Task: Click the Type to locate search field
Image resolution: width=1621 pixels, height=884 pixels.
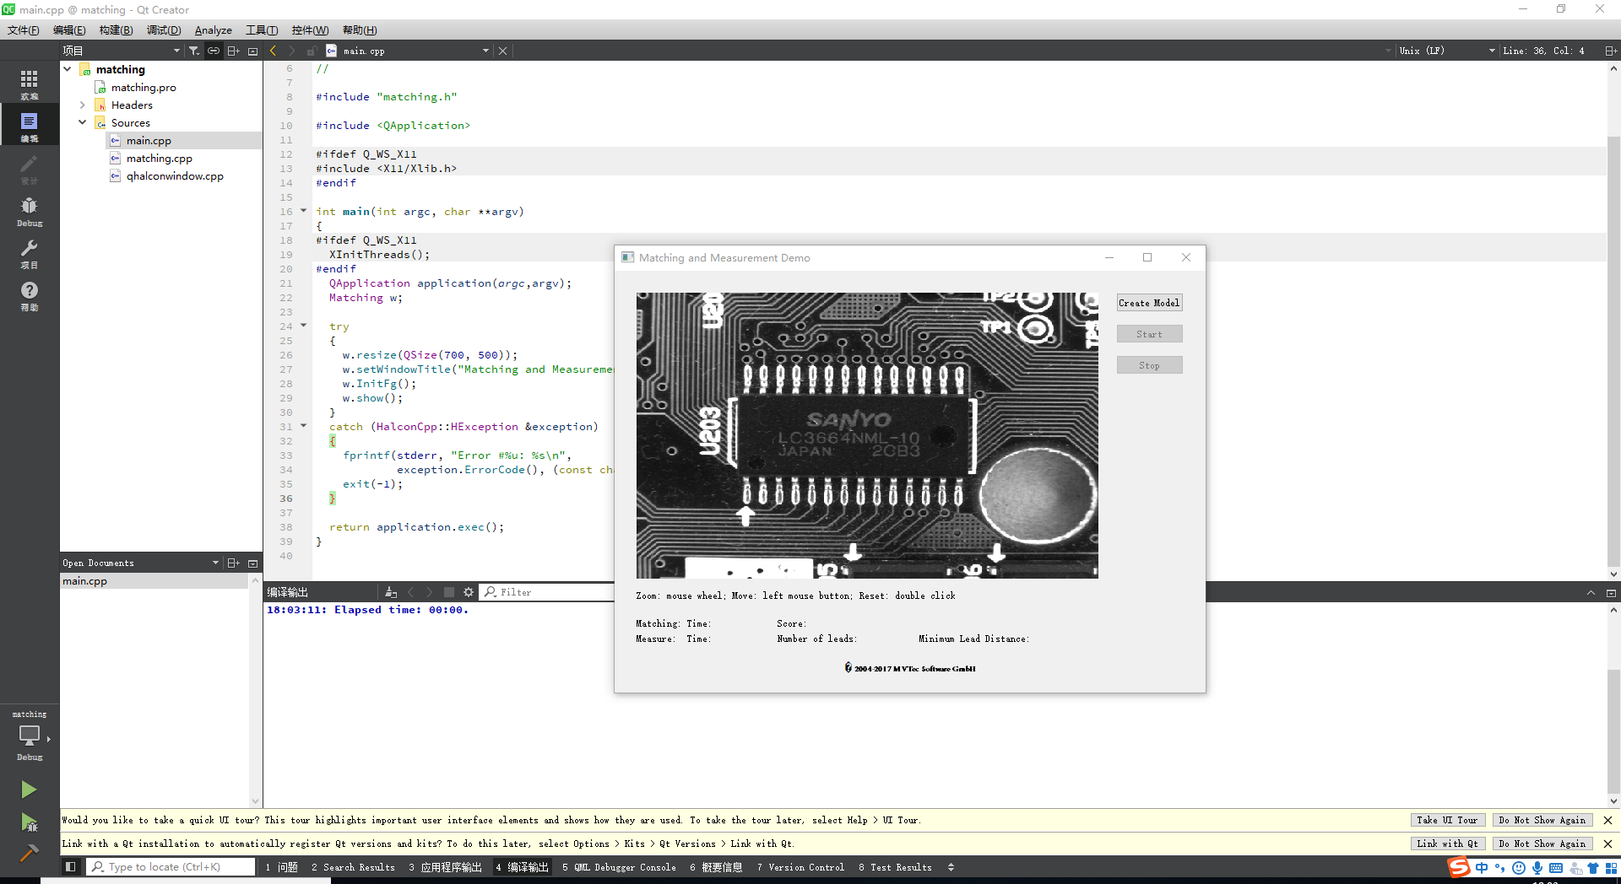Action: click(171, 867)
